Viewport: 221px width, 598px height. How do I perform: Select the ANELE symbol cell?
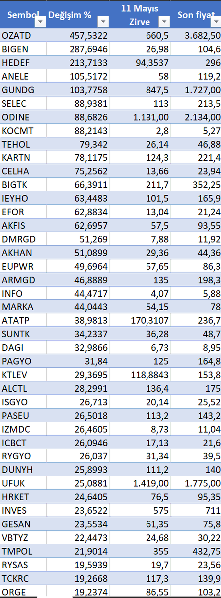pyautogui.click(x=23, y=76)
